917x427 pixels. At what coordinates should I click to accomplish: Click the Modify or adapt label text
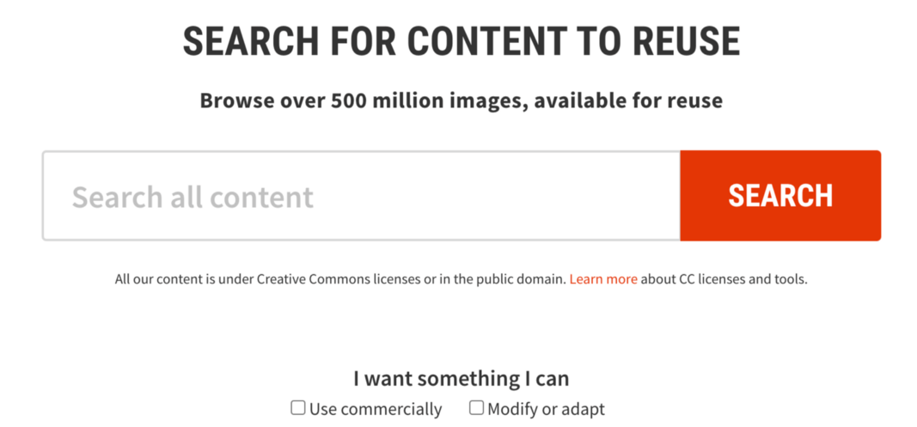click(547, 409)
